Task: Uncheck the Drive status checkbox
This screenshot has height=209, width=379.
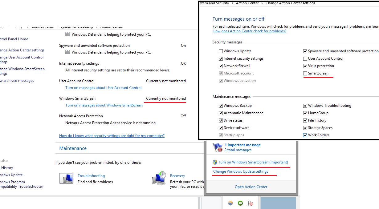Action: (221, 120)
